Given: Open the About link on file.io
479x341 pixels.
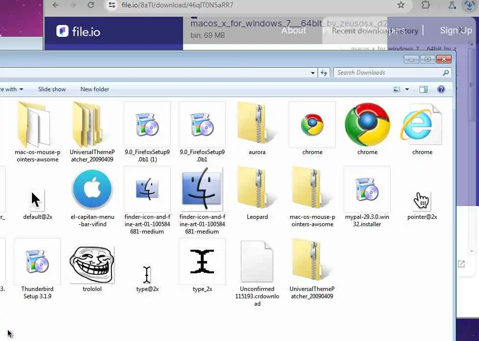Looking at the screenshot, I should coord(293,30).
